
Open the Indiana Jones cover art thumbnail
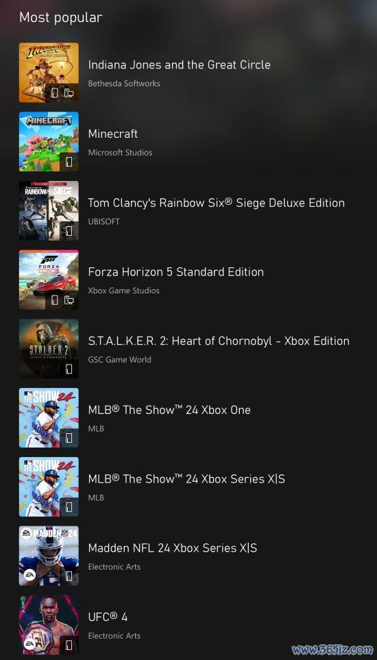49,73
